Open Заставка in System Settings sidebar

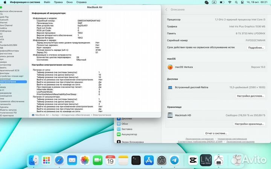(125, 129)
